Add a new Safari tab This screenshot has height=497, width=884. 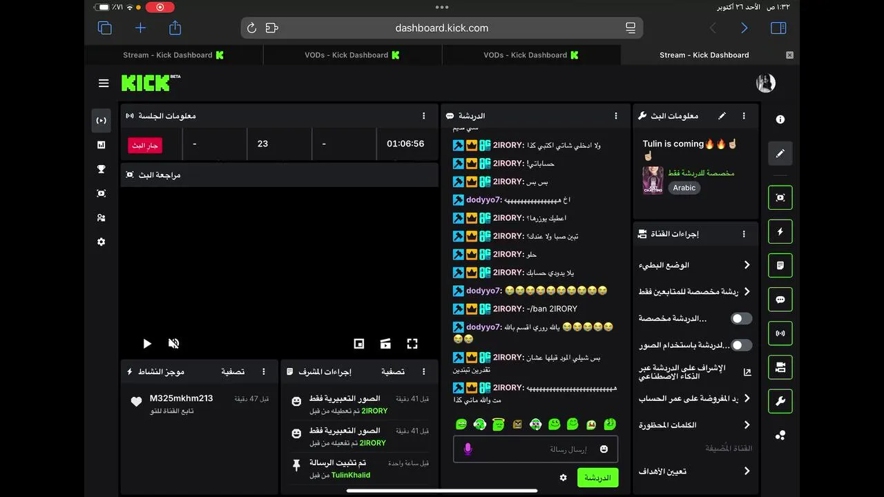(x=140, y=28)
